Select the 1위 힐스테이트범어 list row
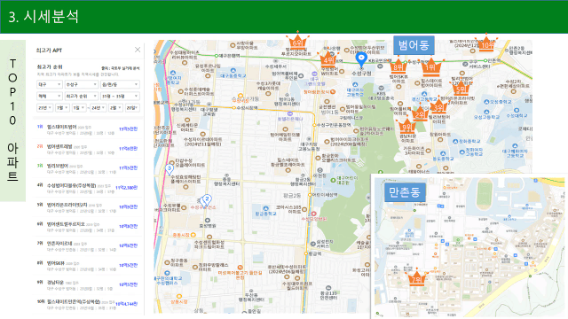Viewport: 568px width, 319px height. [x=87, y=130]
